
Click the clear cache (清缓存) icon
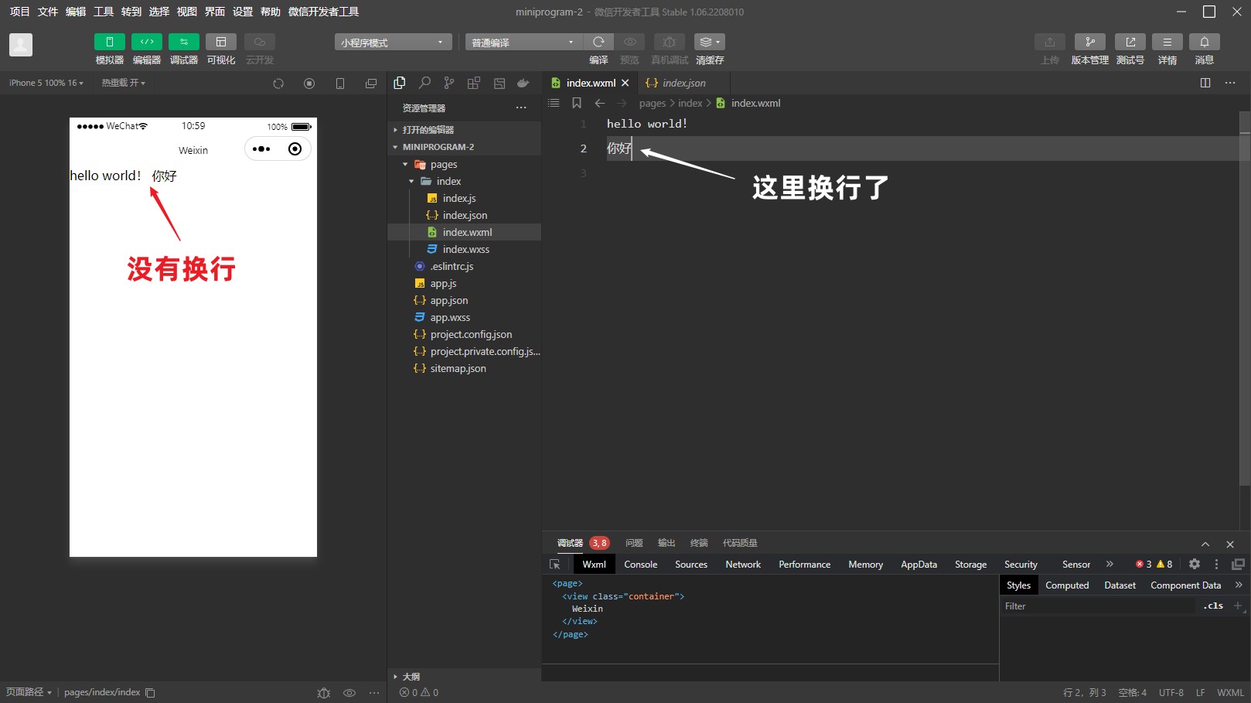(710, 42)
